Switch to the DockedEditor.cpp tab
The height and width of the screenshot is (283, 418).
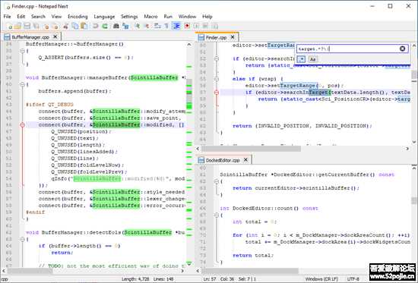[x=223, y=160]
